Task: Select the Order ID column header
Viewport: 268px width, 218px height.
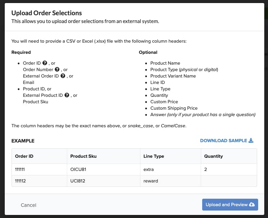Action: click(x=39, y=156)
